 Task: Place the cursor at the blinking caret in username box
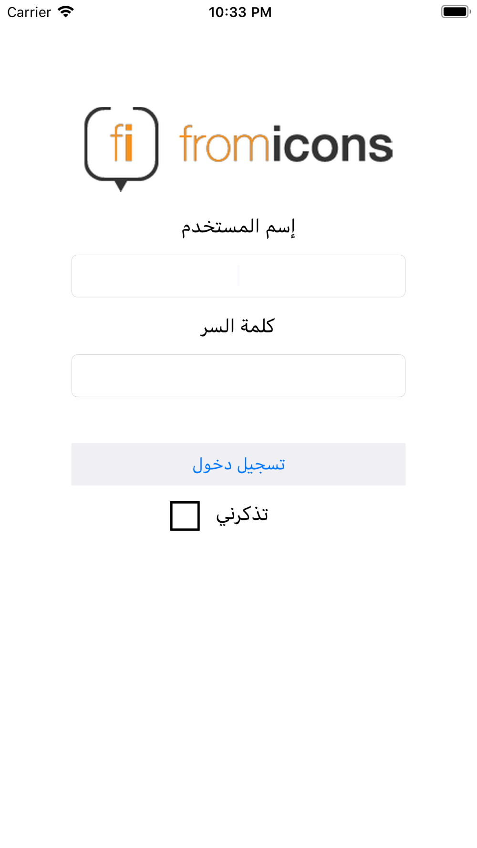[x=238, y=276]
